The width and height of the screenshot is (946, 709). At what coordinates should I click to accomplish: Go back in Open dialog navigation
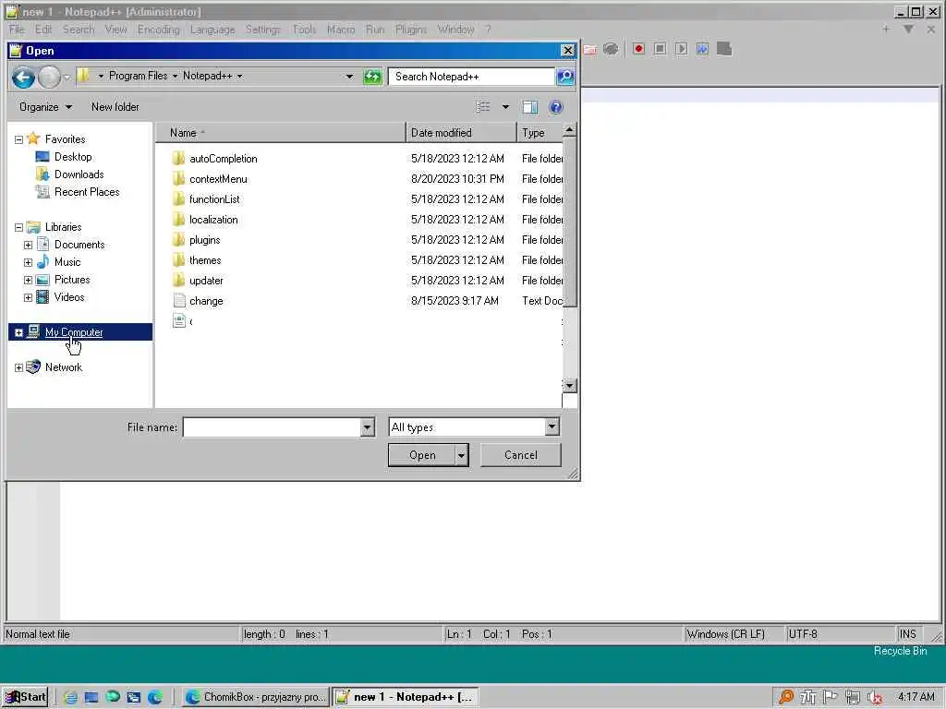pyautogui.click(x=23, y=78)
